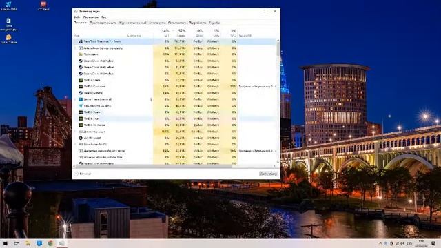Select the Диспетчер задач process row
Viewport: 441px width, 248px height.
click(x=174, y=132)
